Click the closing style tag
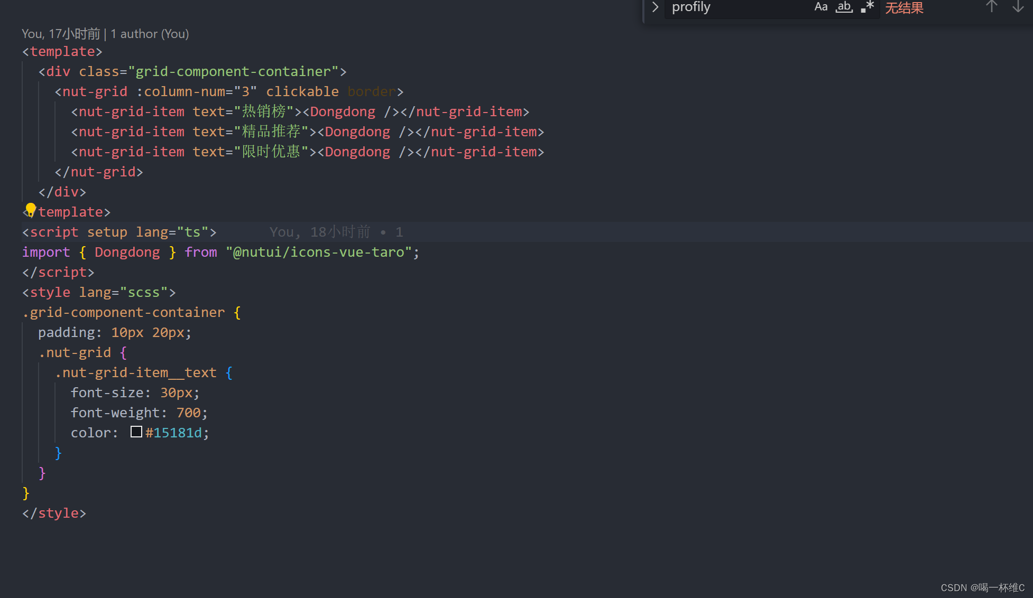 [54, 513]
